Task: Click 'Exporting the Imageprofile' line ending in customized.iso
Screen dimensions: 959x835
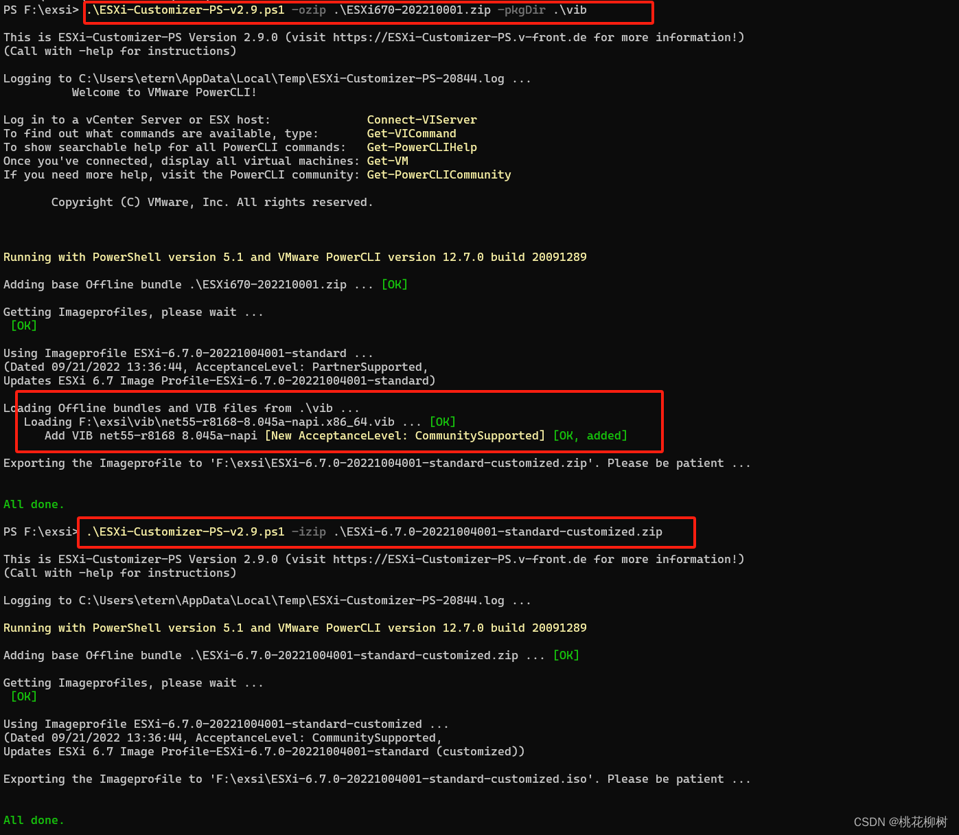Action: pyautogui.click(x=377, y=779)
